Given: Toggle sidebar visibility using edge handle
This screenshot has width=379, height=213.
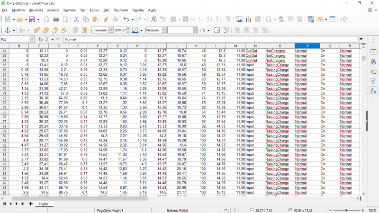Looking at the screenshot, I should tap(367, 121).
